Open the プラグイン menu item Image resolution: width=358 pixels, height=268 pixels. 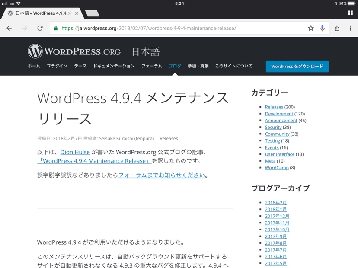pyautogui.click(x=57, y=66)
